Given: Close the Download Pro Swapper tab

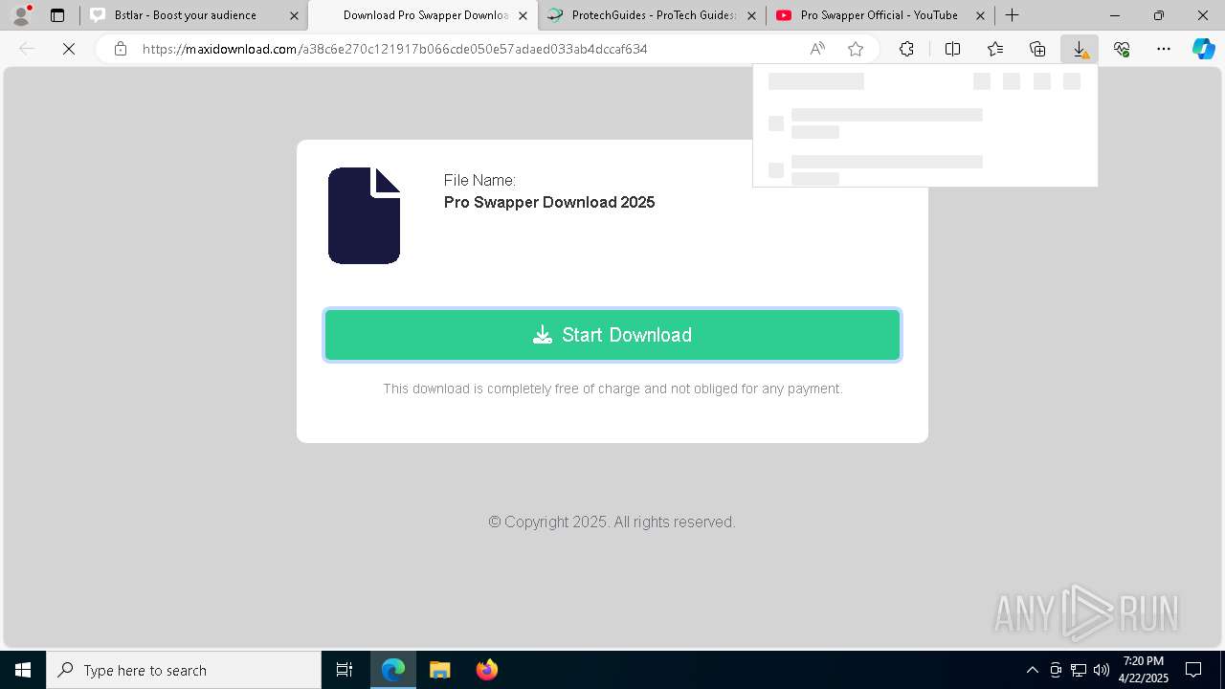Looking at the screenshot, I should tap(523, 15).
